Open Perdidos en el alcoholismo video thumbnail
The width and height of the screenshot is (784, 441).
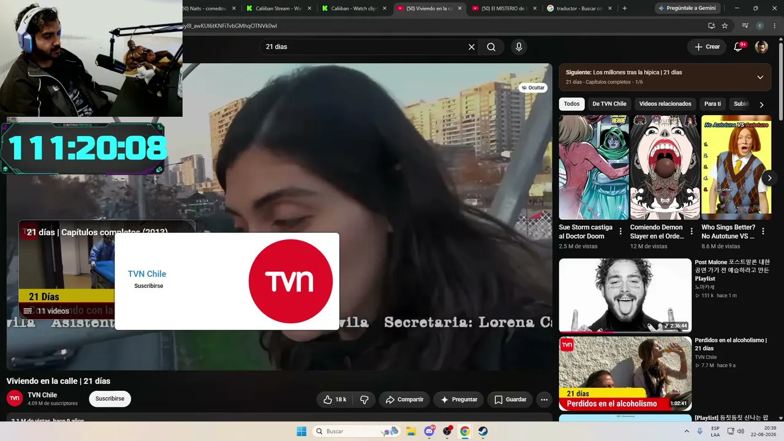[x=625, y=374]
